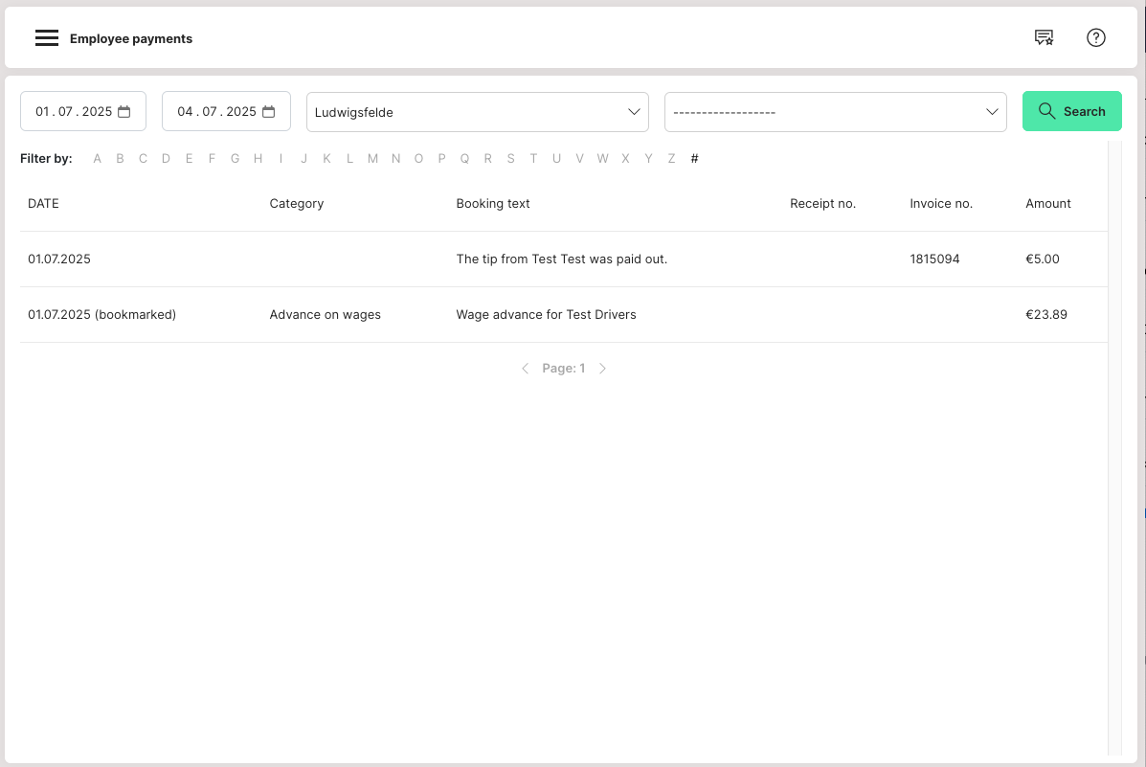Filter by letter X
The width and height of the screenshot is (1146, 767).
click(625, 158)
